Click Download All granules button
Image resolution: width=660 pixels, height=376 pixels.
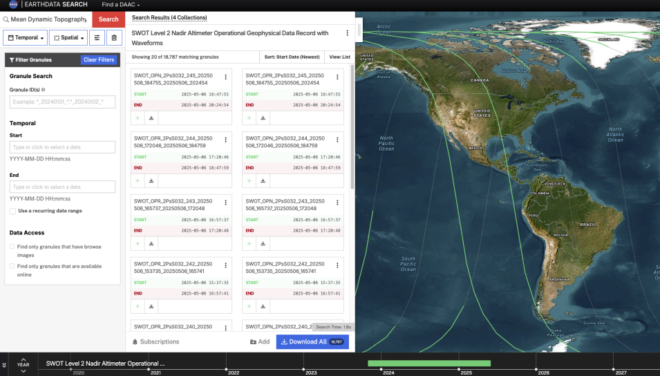coord(312,342)
